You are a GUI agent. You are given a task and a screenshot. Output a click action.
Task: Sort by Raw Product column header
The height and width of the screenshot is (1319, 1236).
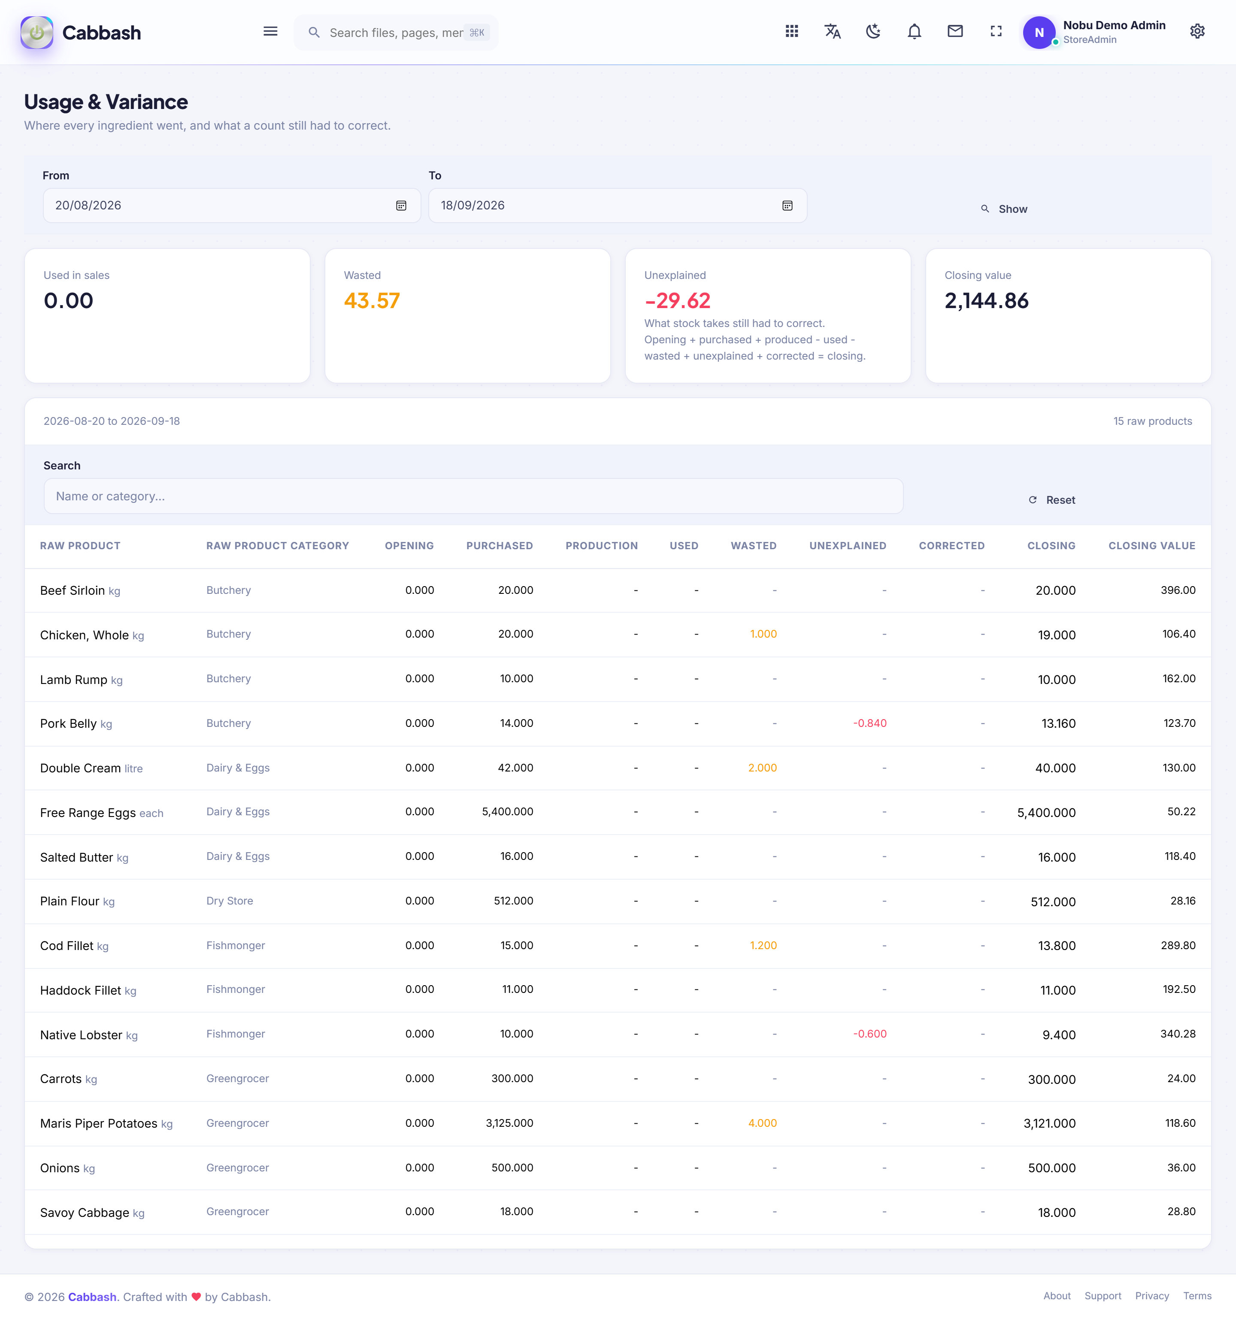click(80, 545)
